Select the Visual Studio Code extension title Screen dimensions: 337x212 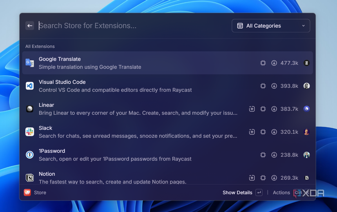(62, 82)
